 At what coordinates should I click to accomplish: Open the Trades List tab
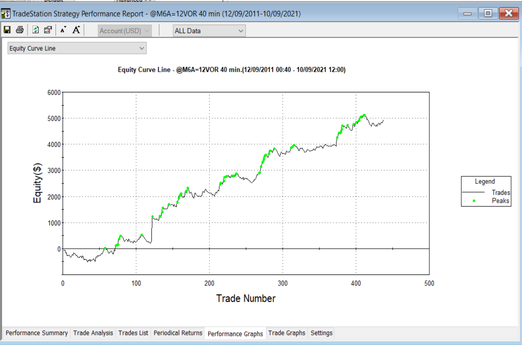coord(133,333)
